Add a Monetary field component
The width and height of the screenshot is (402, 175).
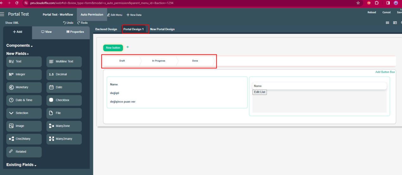point(24,87)
